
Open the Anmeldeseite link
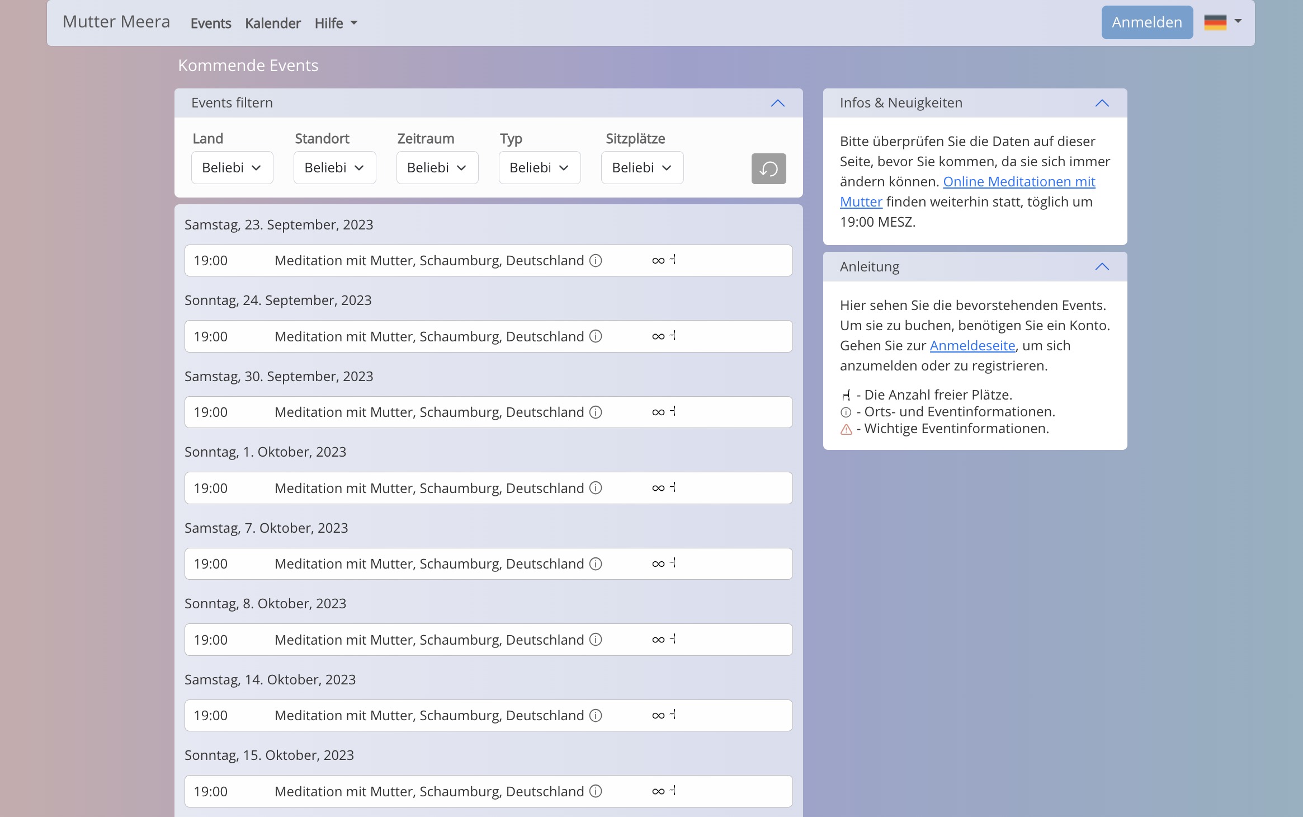click(972, 346)
